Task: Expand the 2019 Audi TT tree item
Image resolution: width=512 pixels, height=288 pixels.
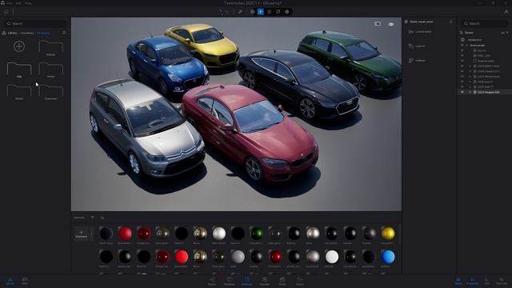Action: pyautogui.click(x=470, y=87)
